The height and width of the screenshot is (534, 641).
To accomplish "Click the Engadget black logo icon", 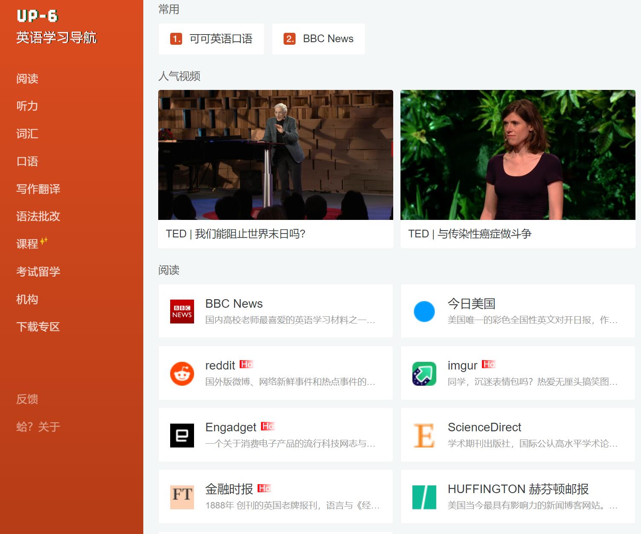I will pyautogui.click(x=182, y=436).
